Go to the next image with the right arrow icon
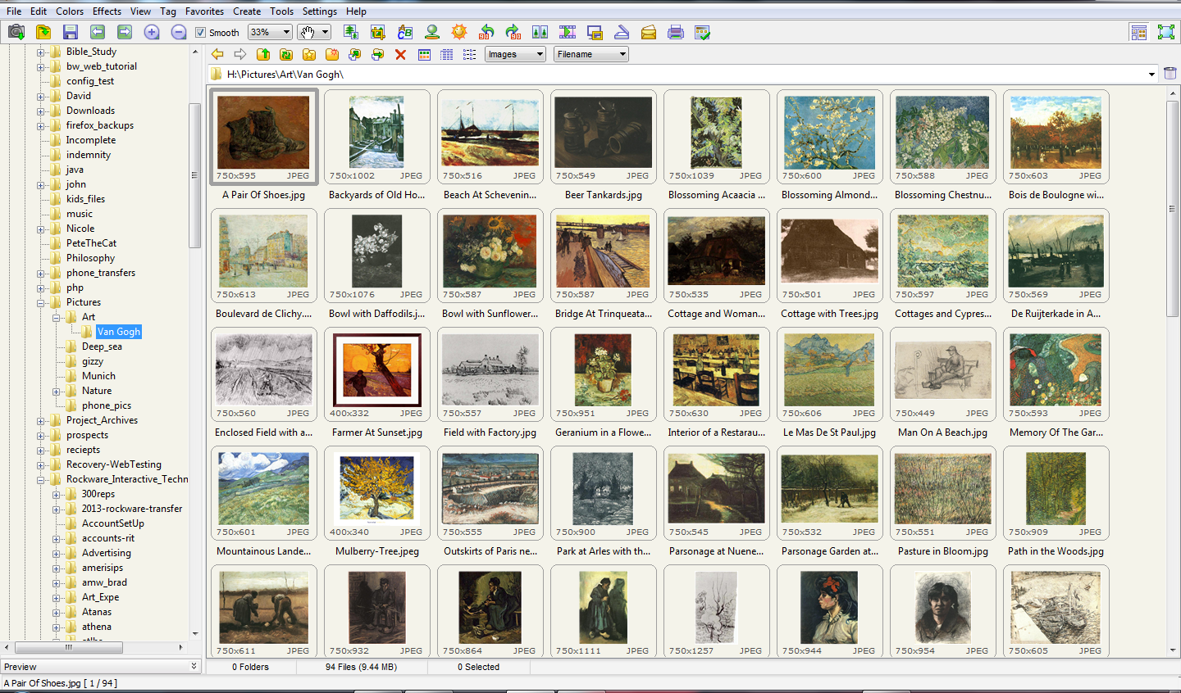This screenshot has height=693, width=1181. (125, 32)
